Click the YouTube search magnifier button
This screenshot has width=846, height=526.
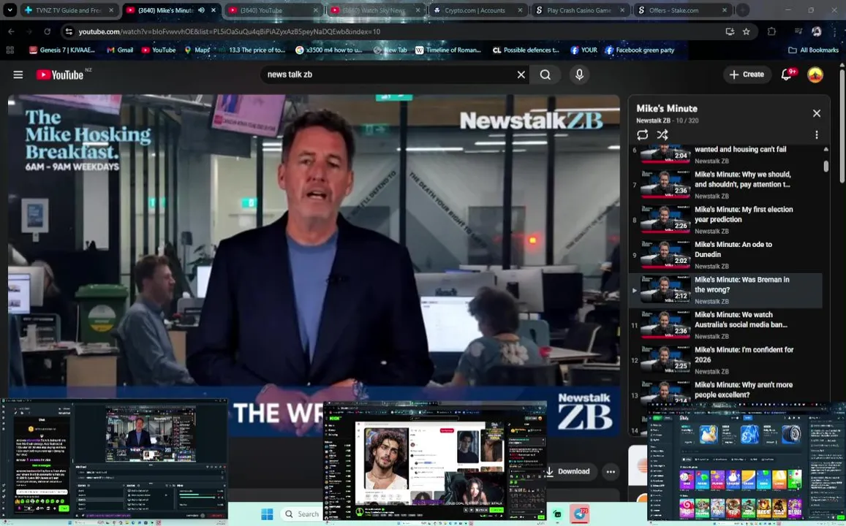(545, 75)
